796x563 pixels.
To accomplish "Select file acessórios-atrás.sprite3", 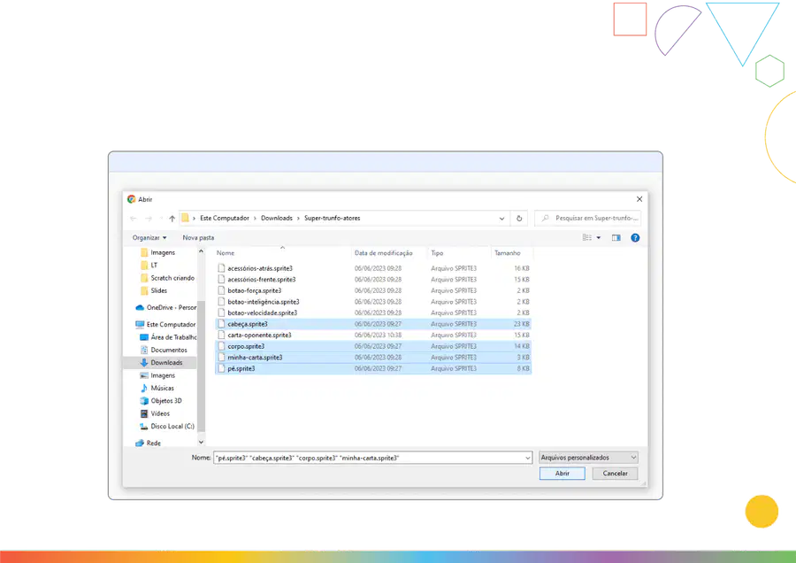I will [373, 268].
